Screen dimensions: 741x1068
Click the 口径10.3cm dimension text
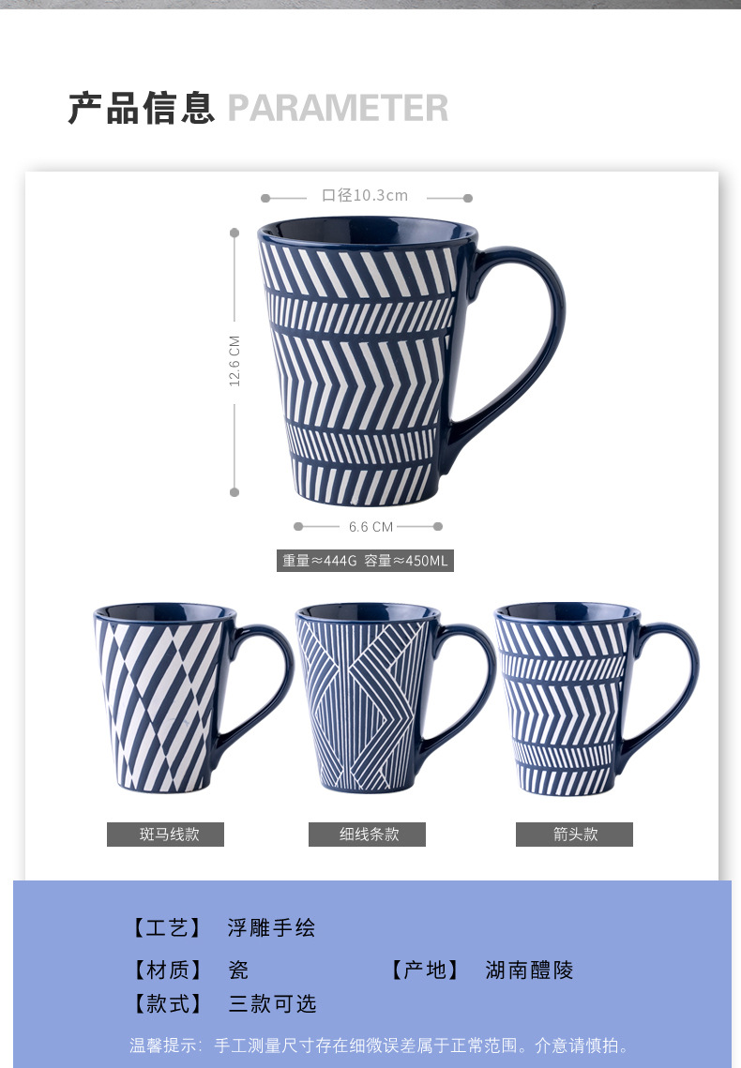pyautogui.click(x=365, y=195)
